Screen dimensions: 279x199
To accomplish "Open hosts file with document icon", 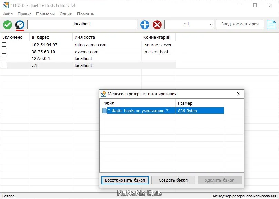I will click(x=271, y=24).
